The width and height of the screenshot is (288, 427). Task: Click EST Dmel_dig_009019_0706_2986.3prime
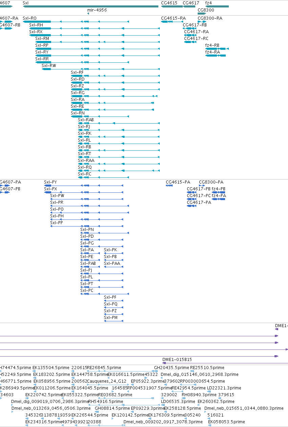coord(50,402)
